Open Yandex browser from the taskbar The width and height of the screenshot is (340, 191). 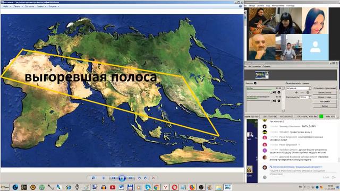click(166, 187)
